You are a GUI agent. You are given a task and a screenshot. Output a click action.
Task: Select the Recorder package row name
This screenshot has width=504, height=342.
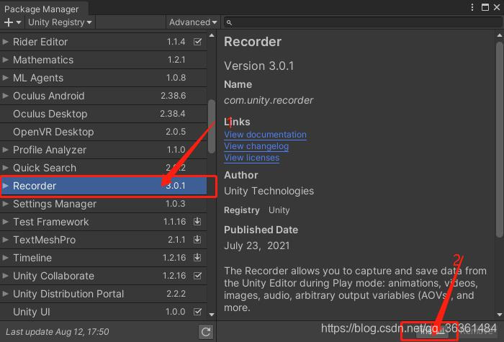click(x=35, y=186)
